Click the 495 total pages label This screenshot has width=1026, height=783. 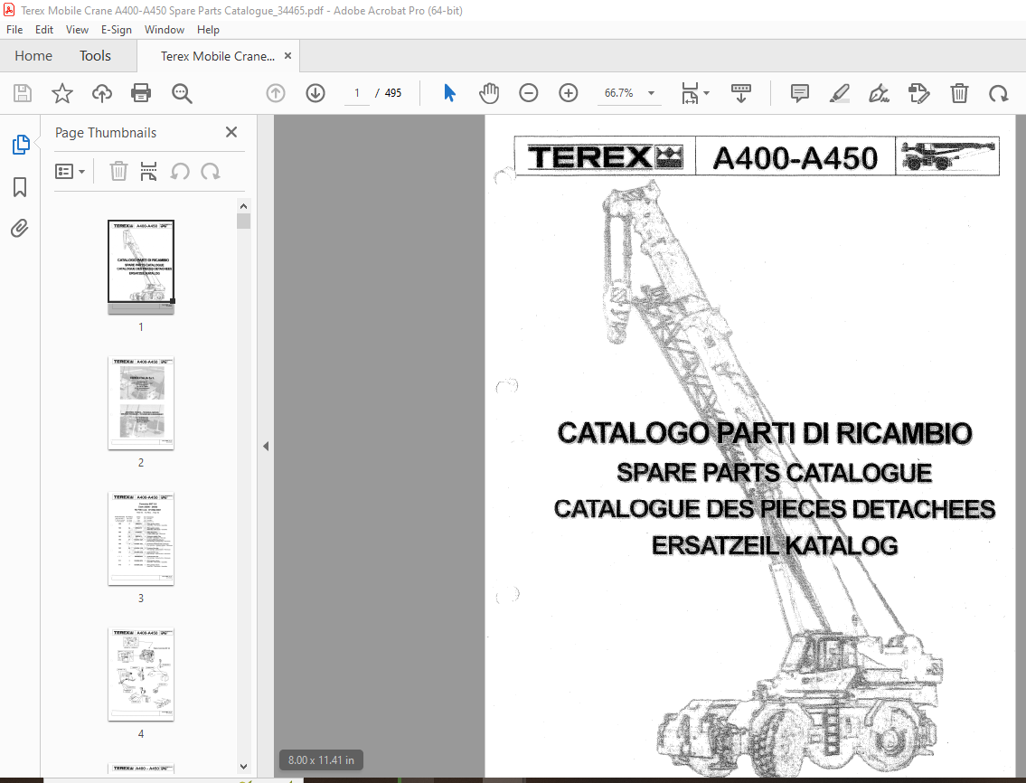392,93
